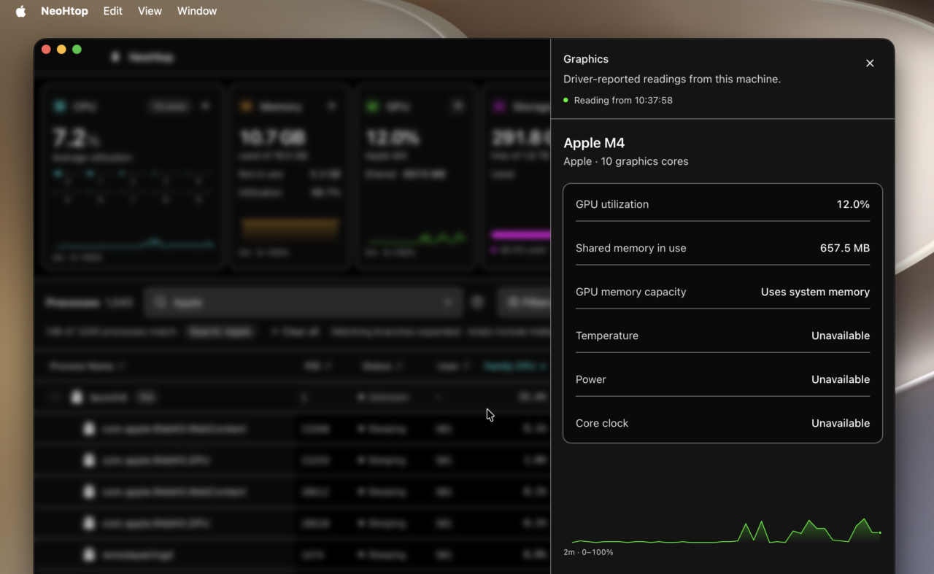Click the 'Core clock' row label

pyautogui.click(x=602, y=423)
